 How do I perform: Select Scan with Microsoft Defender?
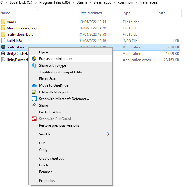pos(70,99)
